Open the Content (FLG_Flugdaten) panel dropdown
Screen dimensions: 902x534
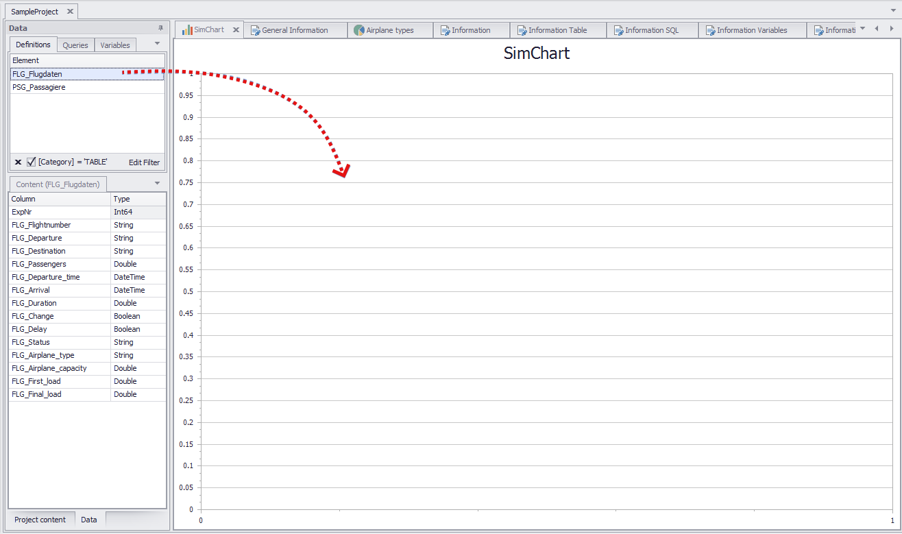coord(157,183)
